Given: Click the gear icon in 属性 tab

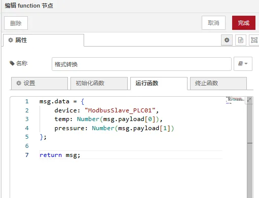Looking at the screenshot, I should (x=11, y=40).
